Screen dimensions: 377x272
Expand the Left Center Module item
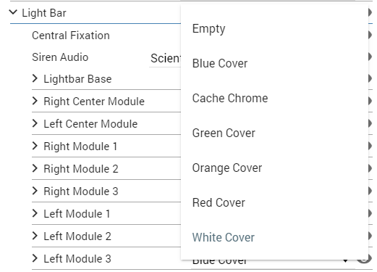35,123
